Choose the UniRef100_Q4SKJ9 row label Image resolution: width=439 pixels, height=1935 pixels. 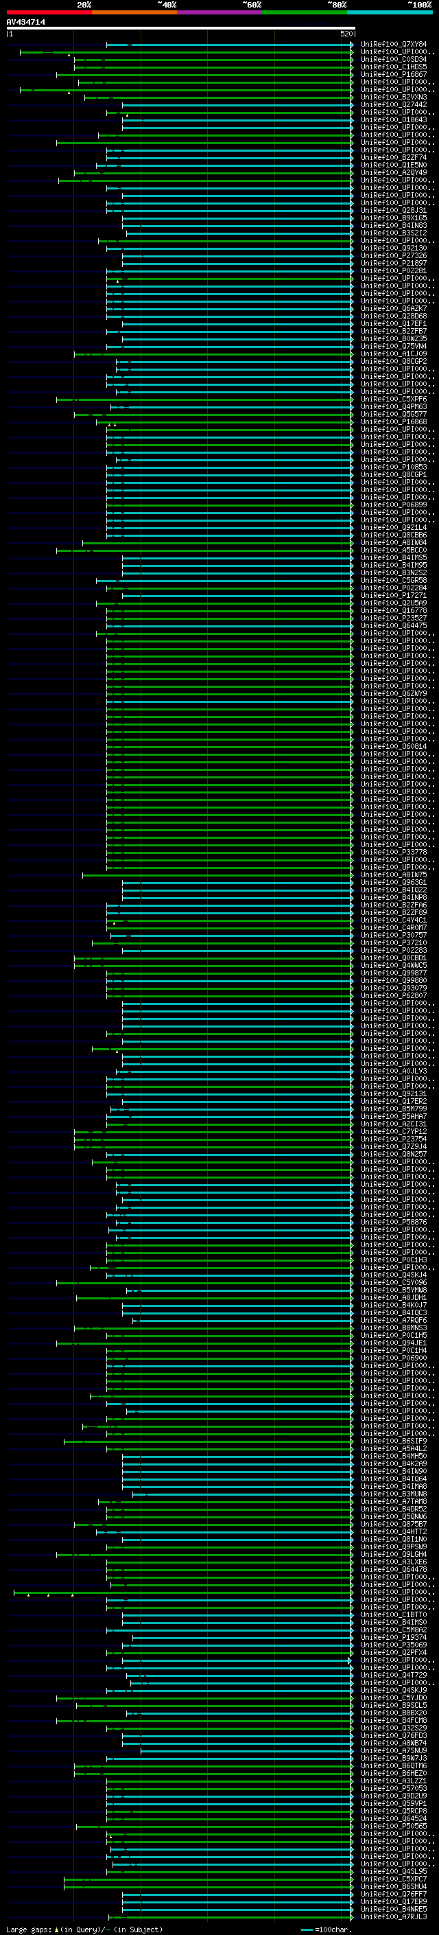pyautogui.click(x=394, y=1690)
